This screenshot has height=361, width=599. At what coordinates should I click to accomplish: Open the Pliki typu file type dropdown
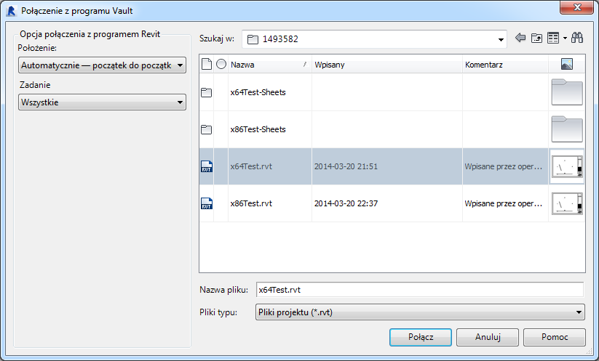pyautogui.click(x=420, y=312)
